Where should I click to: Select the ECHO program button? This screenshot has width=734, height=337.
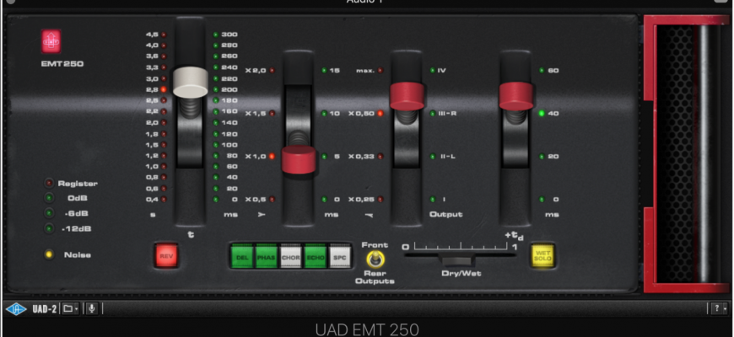tap(316, 256)
